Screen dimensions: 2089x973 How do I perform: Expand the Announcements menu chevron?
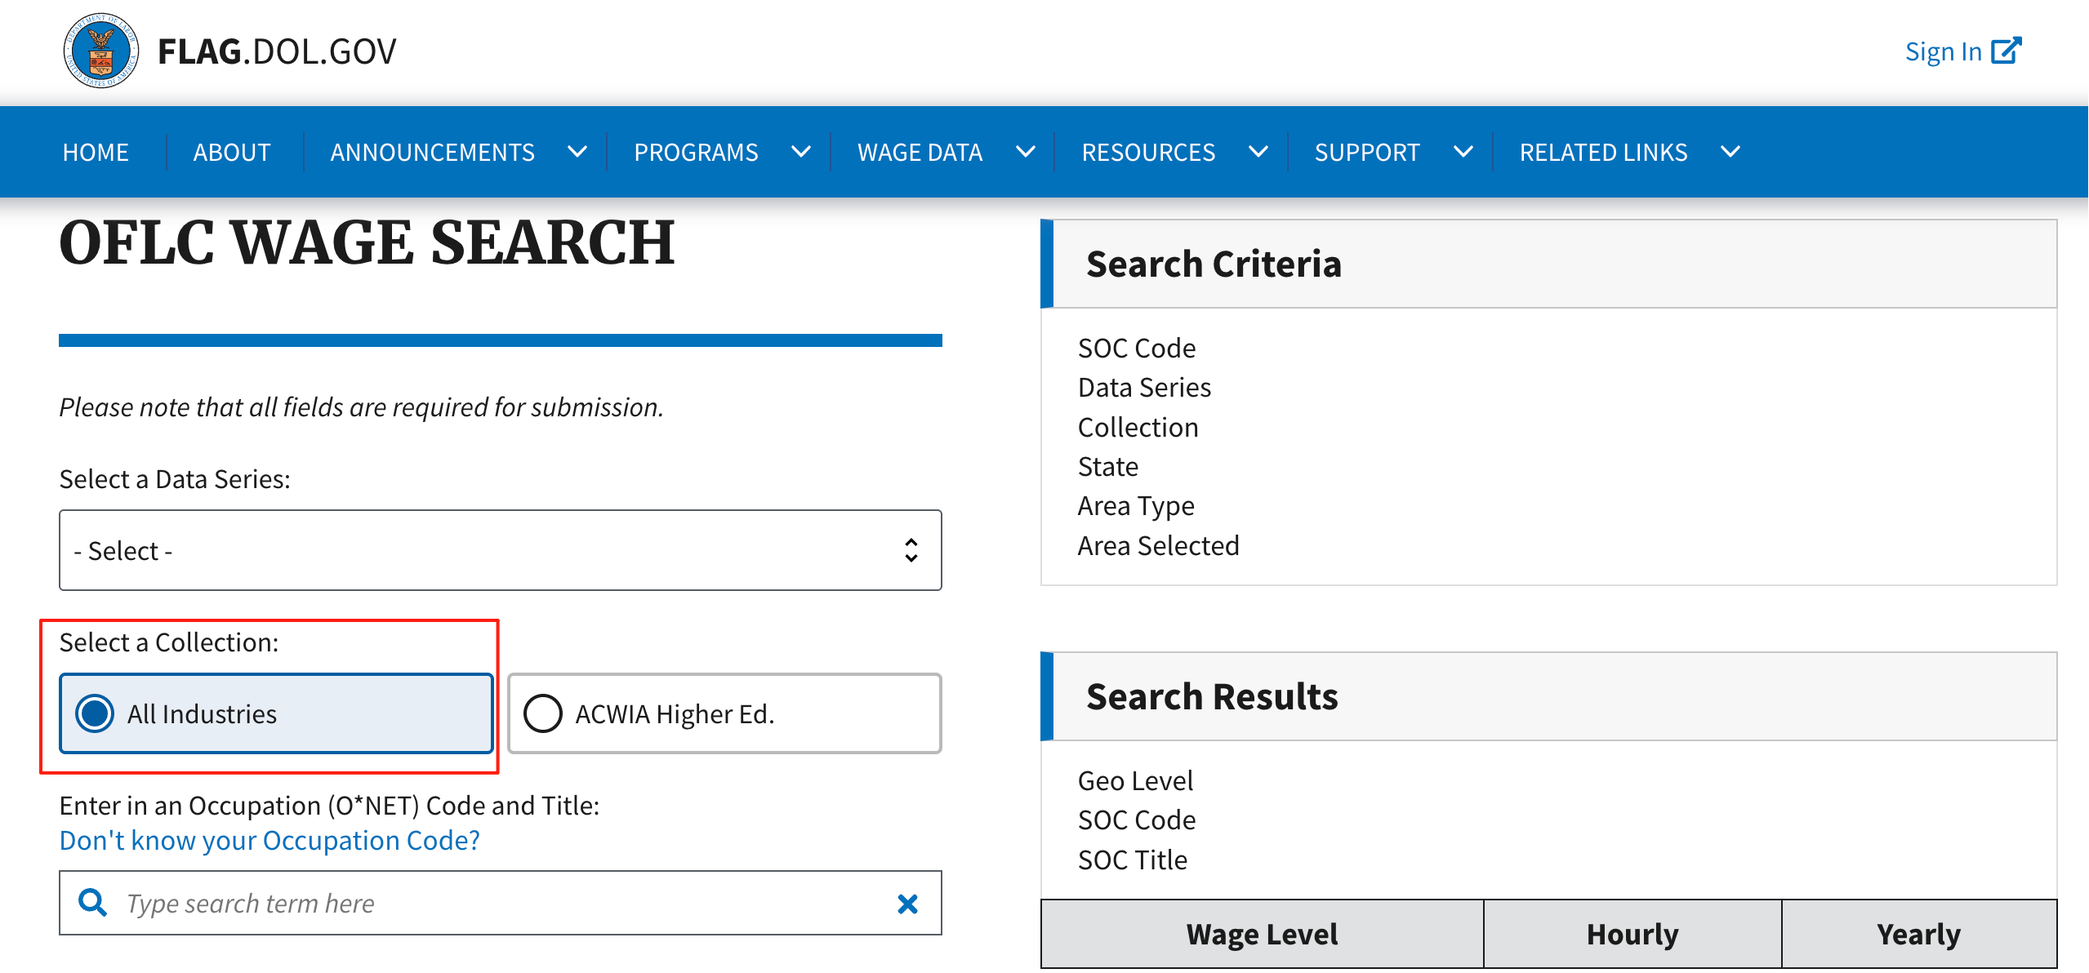point(577,152)
